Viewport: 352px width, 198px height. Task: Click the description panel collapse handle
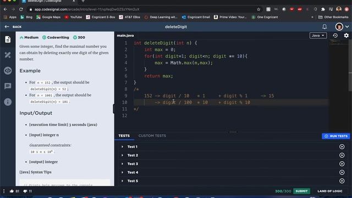pyautogui.click(x=114, y=109)
